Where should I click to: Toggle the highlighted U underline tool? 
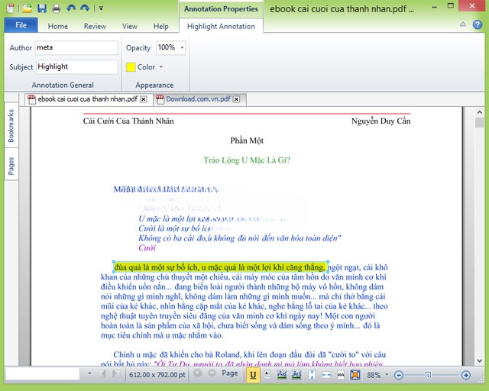pyautogui.click(x=253, y=375)
